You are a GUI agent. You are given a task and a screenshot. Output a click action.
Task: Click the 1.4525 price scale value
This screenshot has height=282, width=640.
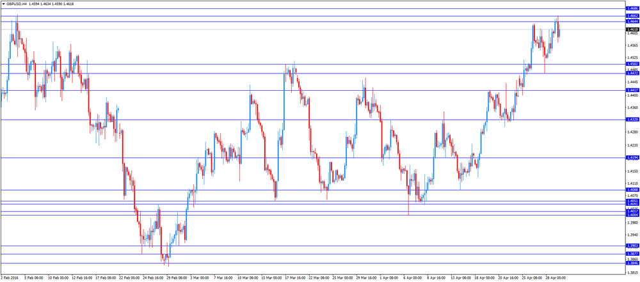633,58
